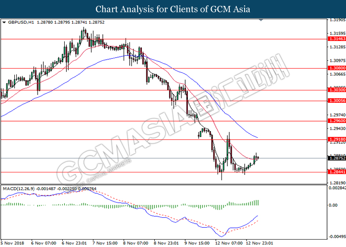Click the 1.28190 price axis value
346x247 pixels.
click(338, 183)
